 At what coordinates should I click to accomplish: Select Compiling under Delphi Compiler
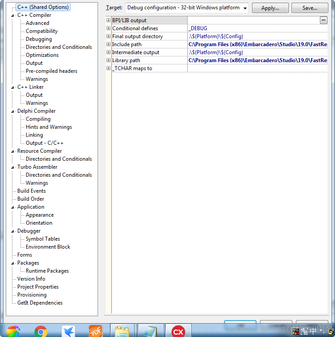pyautogui.click(x=38, y=119)
